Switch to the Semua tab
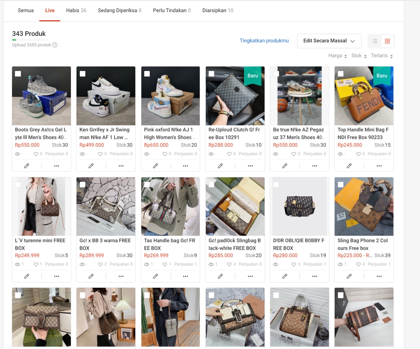 pos(26,11)
